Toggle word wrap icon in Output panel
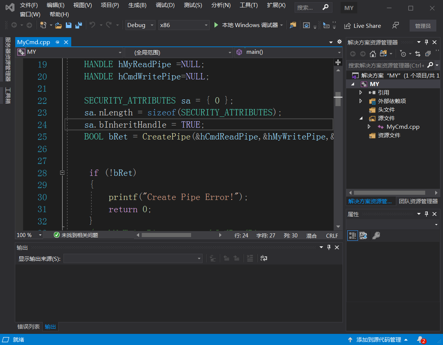 coord(264,258)
